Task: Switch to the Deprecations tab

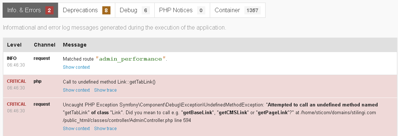Action: 87,10
